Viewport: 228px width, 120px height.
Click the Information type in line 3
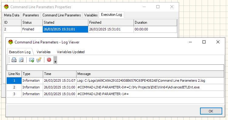pos(32,94)
